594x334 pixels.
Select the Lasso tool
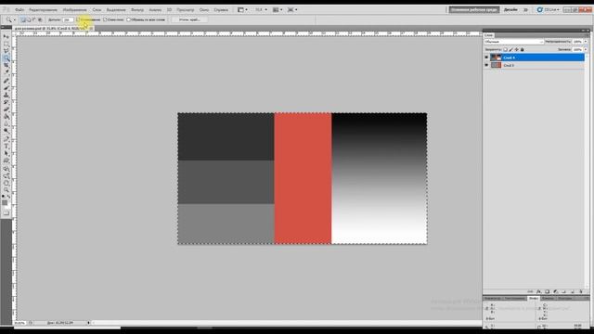6,51
